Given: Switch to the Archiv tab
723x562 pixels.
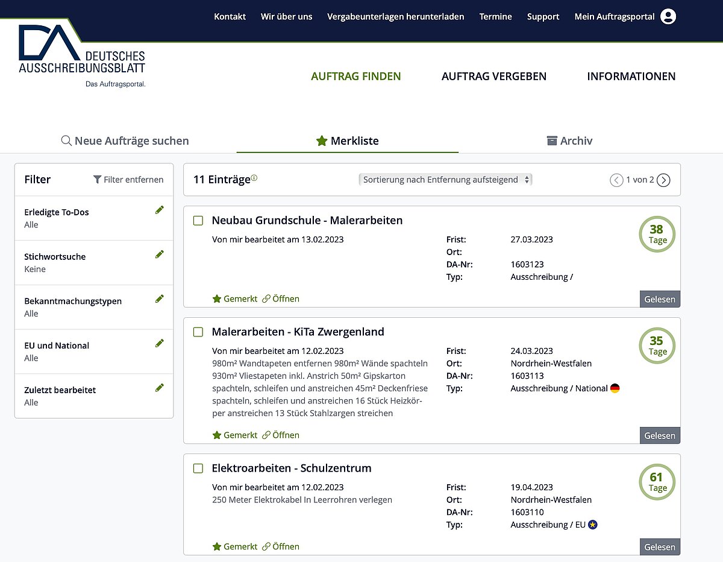Looking at the screenshot, I should 569,140.
